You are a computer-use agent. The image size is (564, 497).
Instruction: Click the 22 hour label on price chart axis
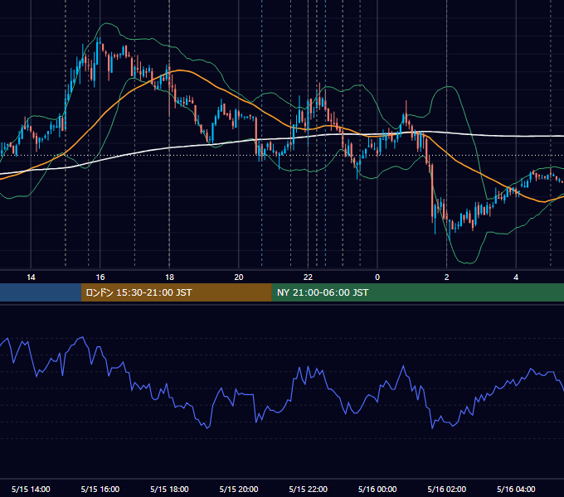pyautogui.click(x=308, y=277)
